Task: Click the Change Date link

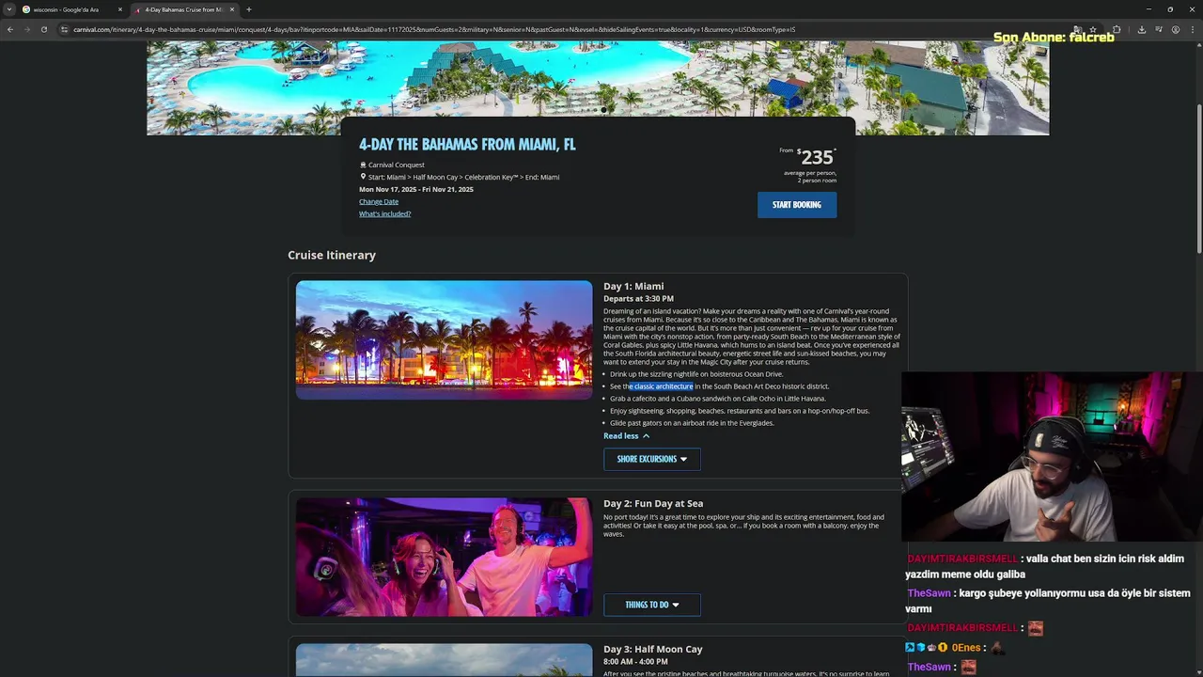Action: point(379,201)
